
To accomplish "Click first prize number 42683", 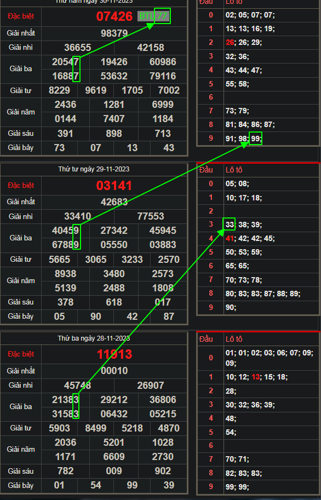I will 114,202.
